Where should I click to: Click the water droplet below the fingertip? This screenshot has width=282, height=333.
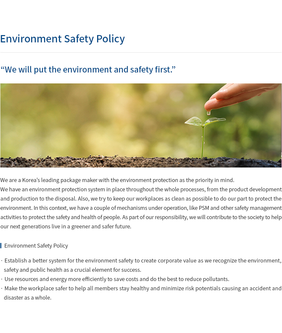pos(209,113)
